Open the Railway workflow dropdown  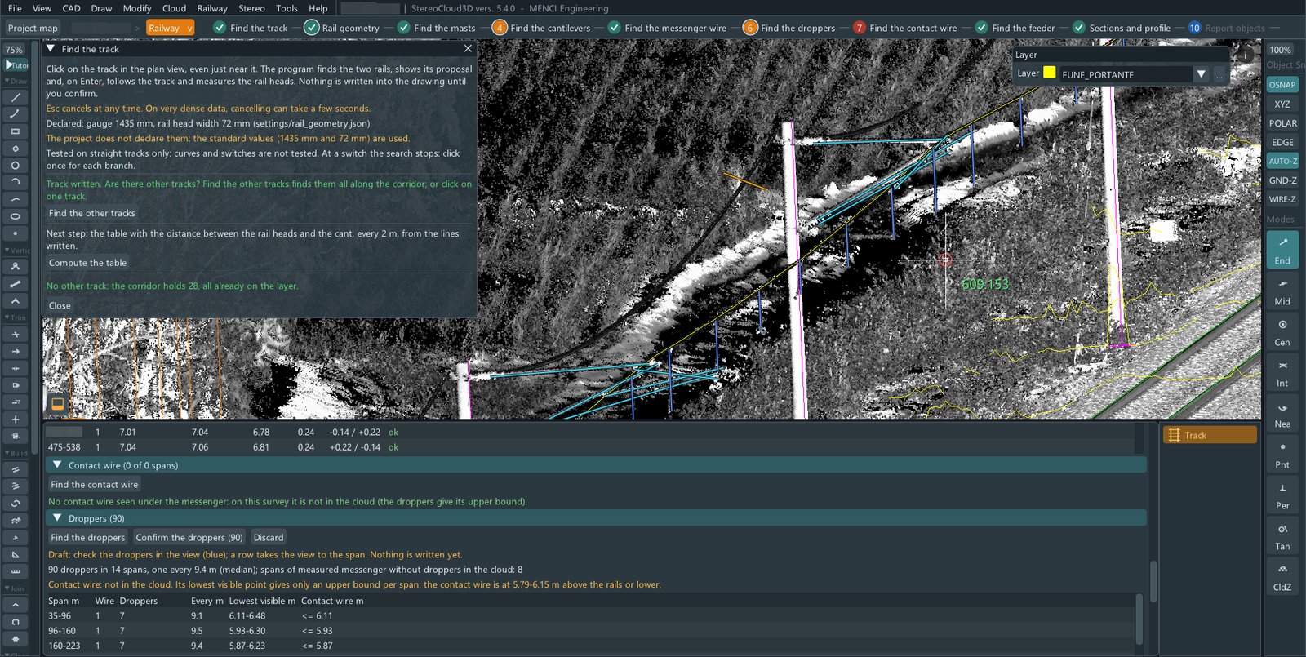point(170,28)
